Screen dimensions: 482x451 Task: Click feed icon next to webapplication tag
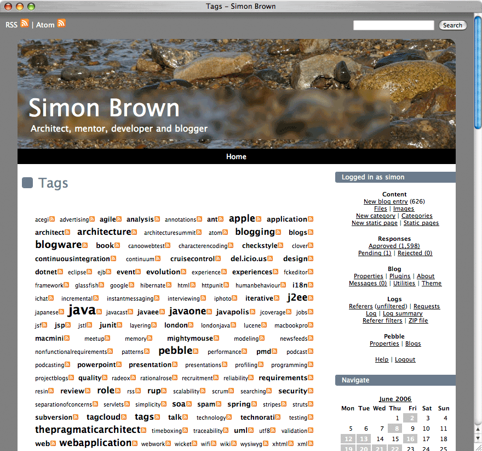click(135, 443)
